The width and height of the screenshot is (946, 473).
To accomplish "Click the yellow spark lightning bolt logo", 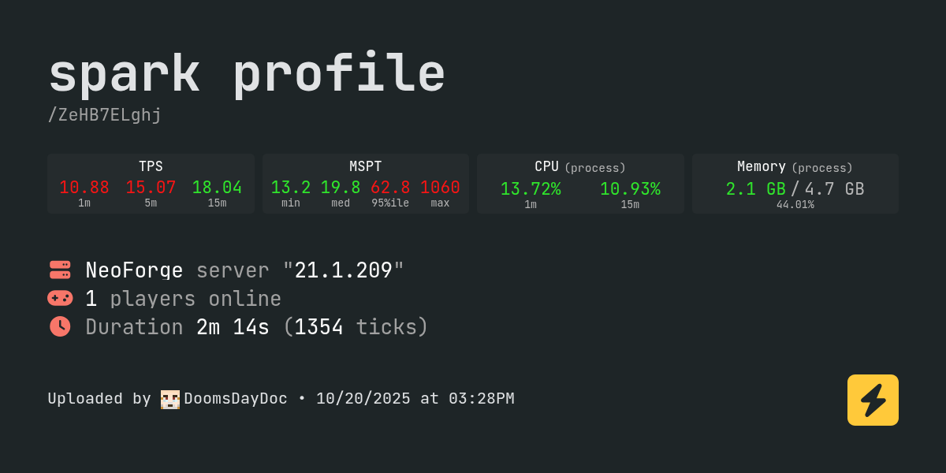I will pyautogui.click(x=873, y=400).
